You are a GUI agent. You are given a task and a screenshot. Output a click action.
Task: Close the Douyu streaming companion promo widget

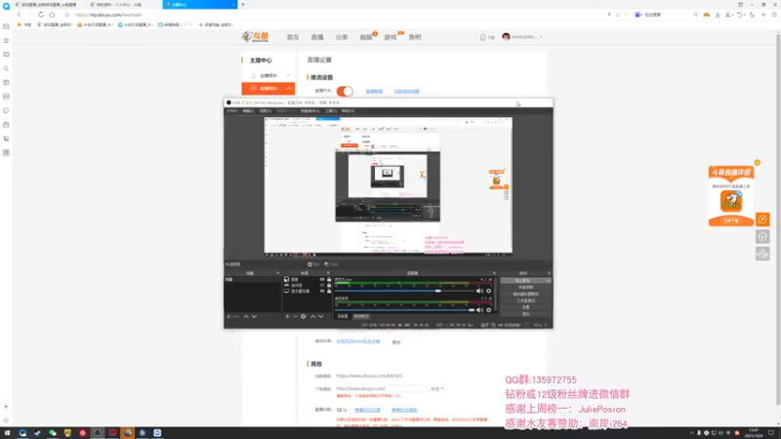click(758, 163)
